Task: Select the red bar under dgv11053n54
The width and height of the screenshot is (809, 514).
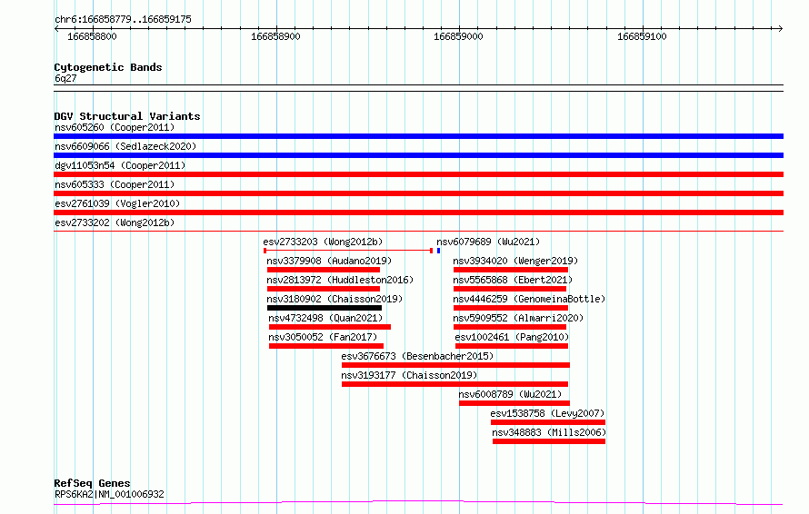Action: coord(418,174)
